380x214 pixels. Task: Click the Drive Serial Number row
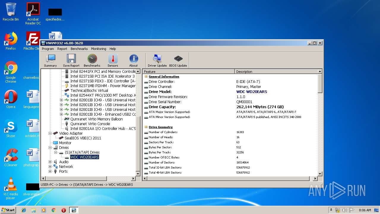pos(230,102)
